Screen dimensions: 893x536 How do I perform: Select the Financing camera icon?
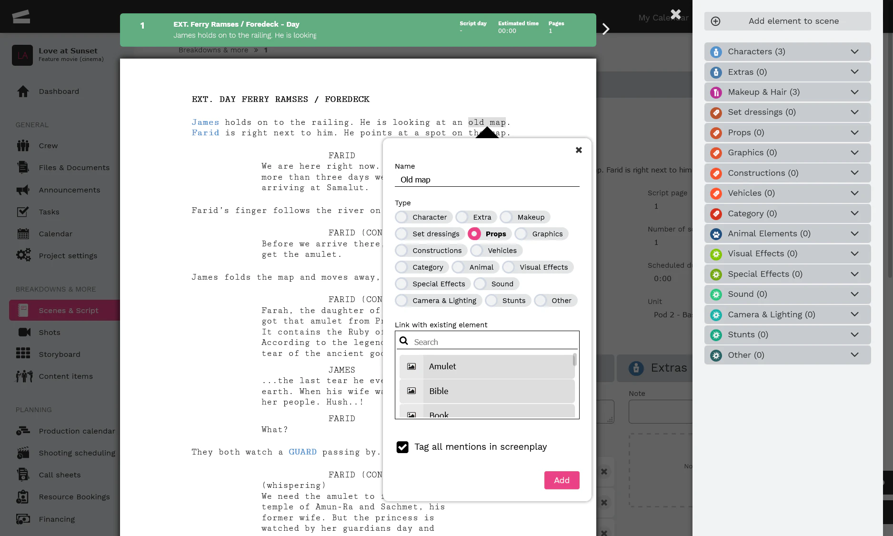tap(23, 519)
